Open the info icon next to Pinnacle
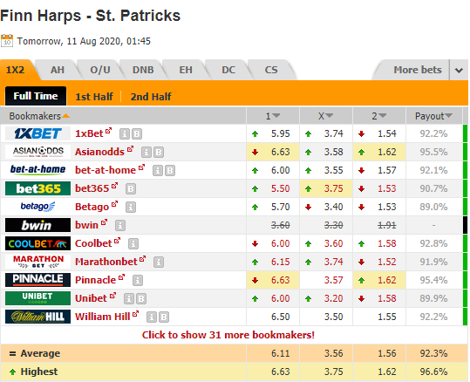 [138, 280]
